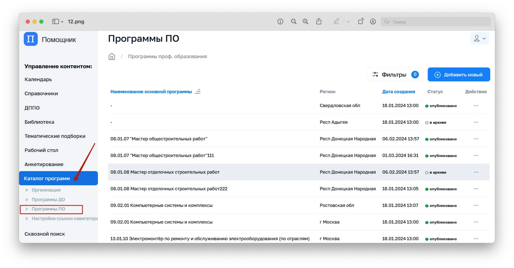Viewport: 514px width, 268px height.
Task: Zoom in with the magnifier plus icon
Action: click(305, 21)
